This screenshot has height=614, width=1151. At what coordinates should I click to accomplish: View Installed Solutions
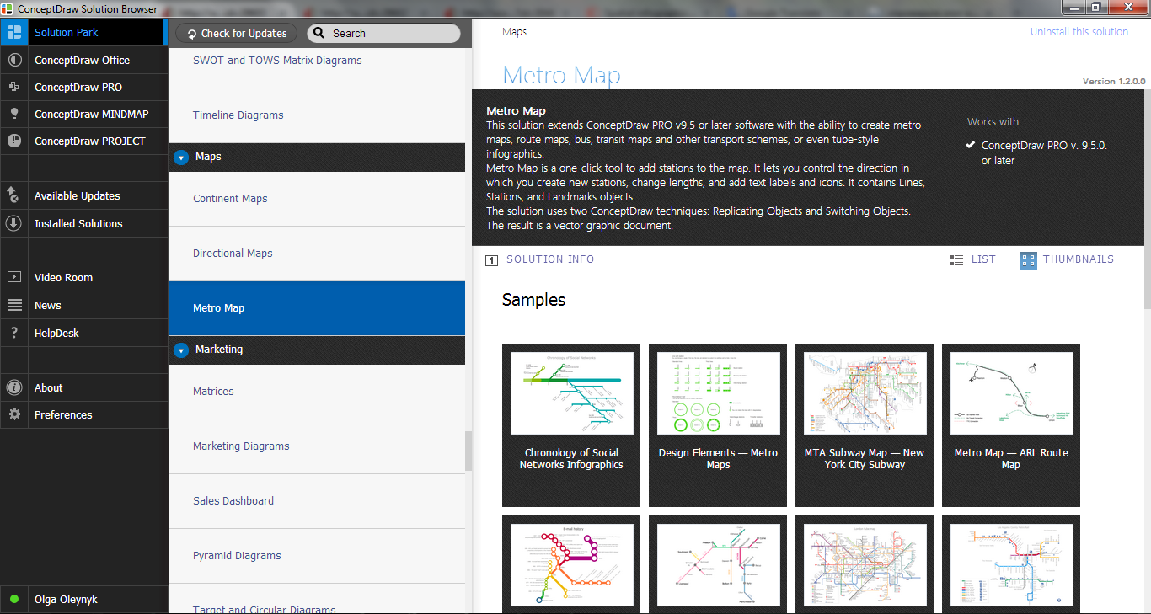83,224
